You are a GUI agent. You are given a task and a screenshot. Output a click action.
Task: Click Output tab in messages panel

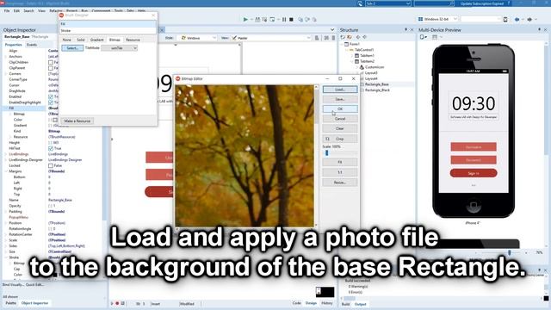pos(360,304)
